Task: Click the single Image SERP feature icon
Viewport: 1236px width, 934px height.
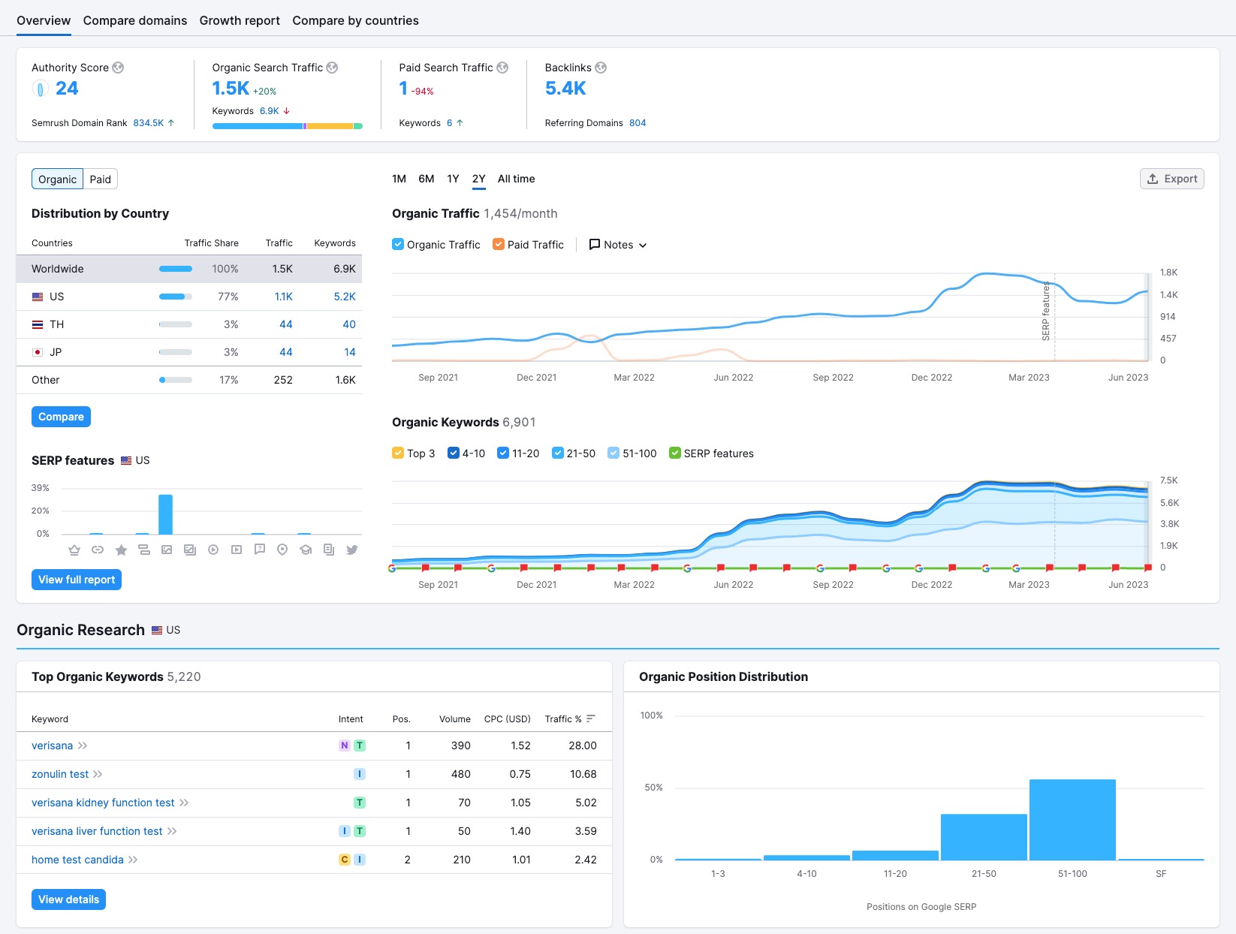Action: point(167,550)
